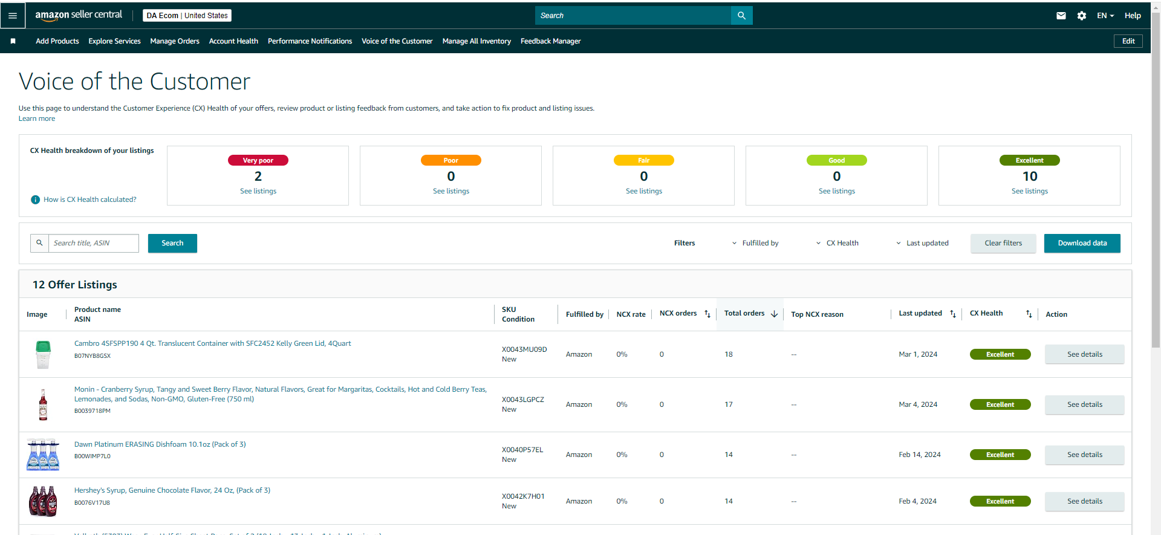Click the magnifier icon in listing search
Screen dimensions: 1161x535
coord(39,243)
